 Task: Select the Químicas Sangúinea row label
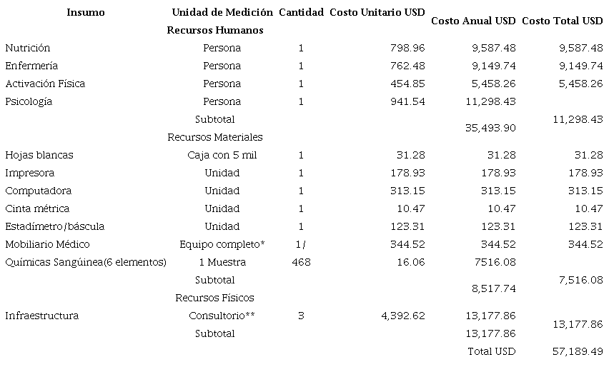tap(86, 262)
